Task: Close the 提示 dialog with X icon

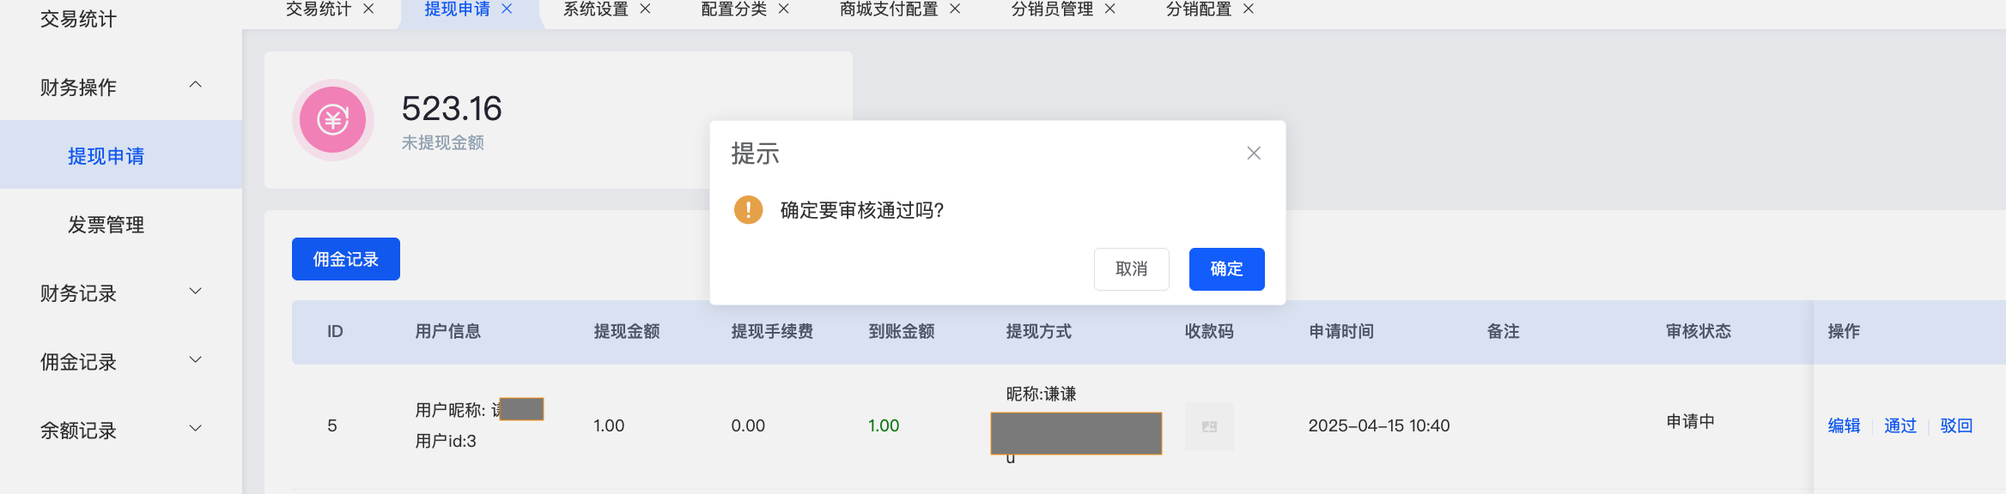Action: [x=1254, y=154]
